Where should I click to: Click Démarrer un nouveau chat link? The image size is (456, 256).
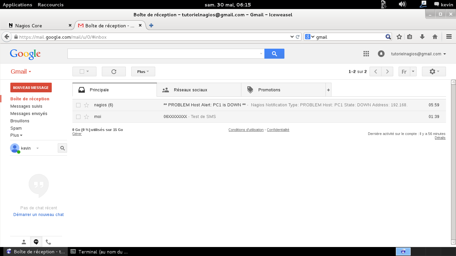tap(38, 215)
